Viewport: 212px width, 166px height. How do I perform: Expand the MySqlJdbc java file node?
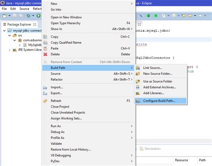pos(20,45)
